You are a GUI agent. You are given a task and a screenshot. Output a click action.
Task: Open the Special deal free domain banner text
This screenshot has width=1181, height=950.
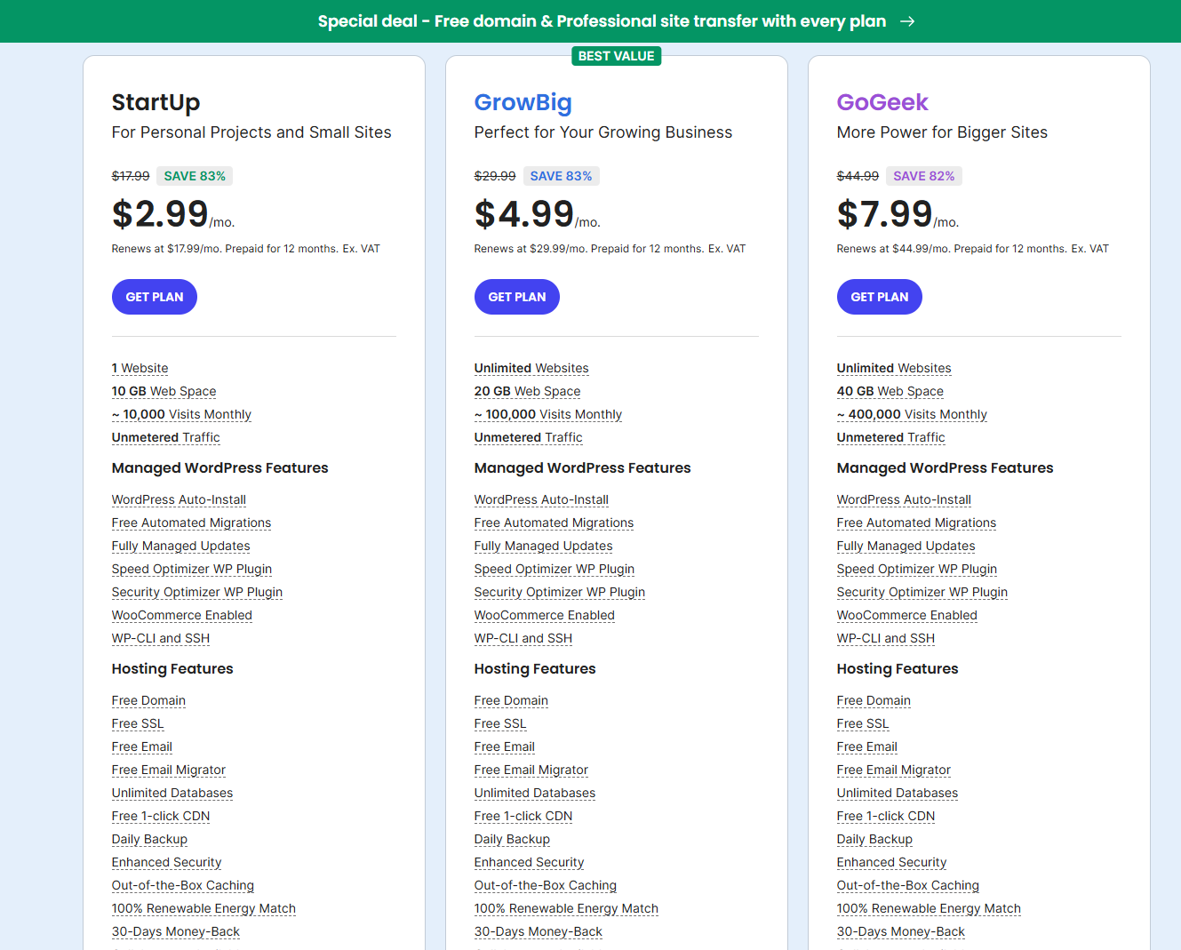(602, 21)
